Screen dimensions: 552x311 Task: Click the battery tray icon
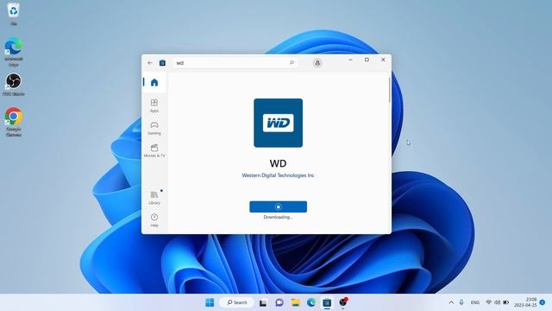pyautogui.click(x=506, y=302)
